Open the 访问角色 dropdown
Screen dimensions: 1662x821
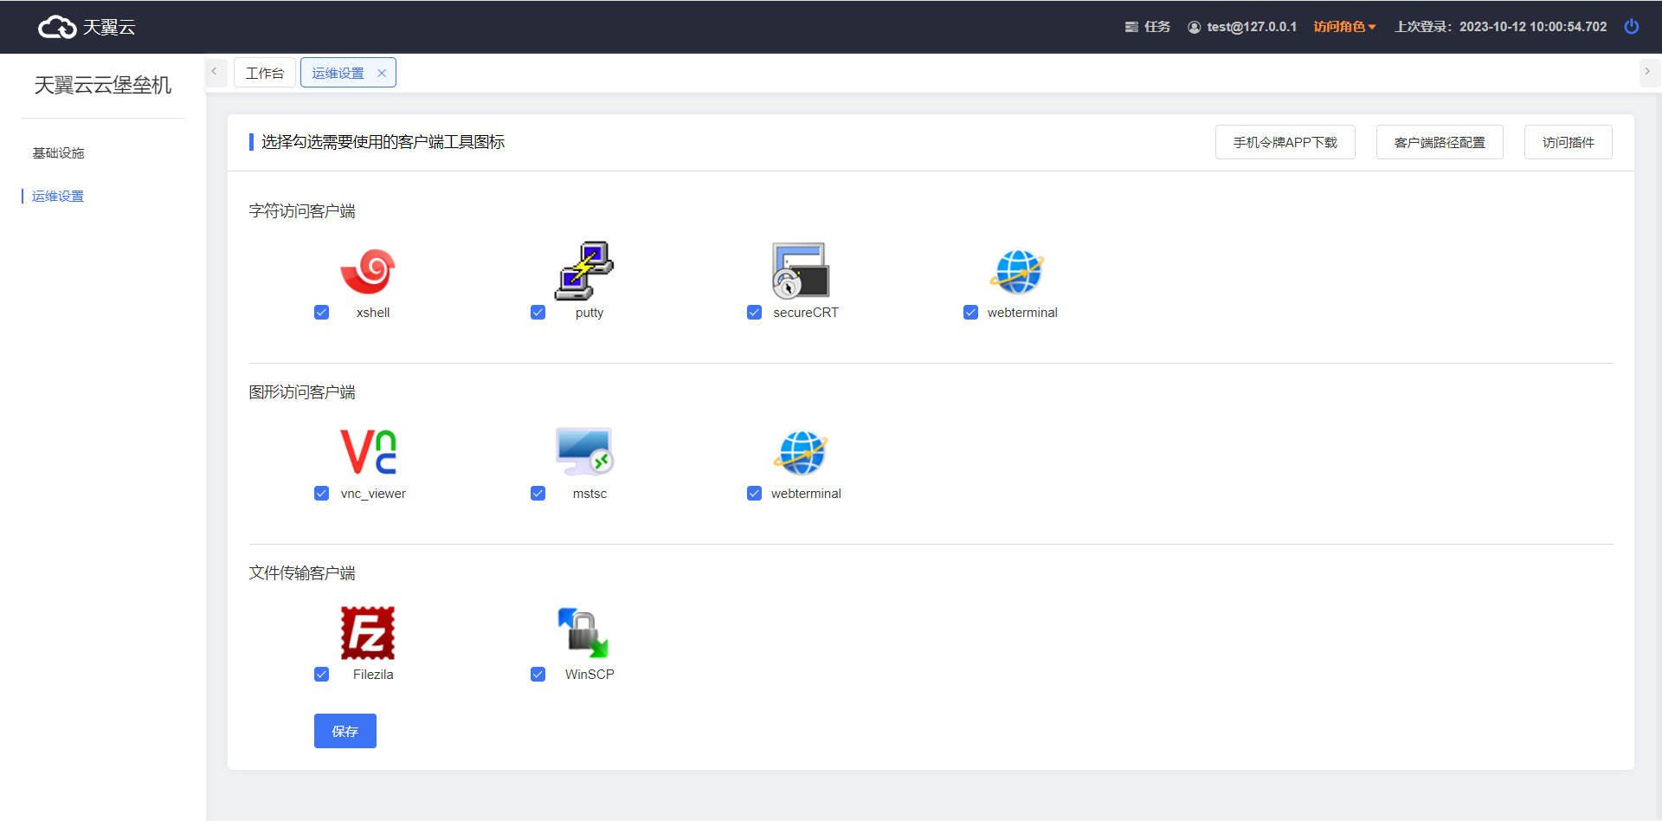[x=1343, y=27]
